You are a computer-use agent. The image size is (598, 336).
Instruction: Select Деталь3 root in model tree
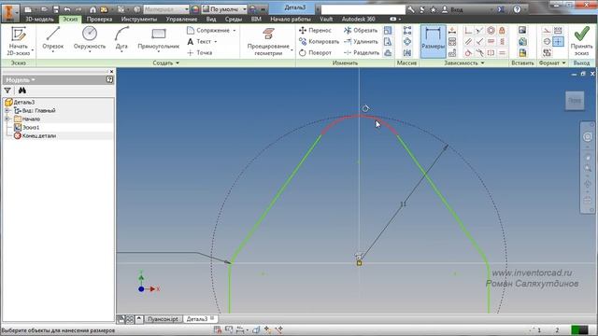[x=20, y=102]
